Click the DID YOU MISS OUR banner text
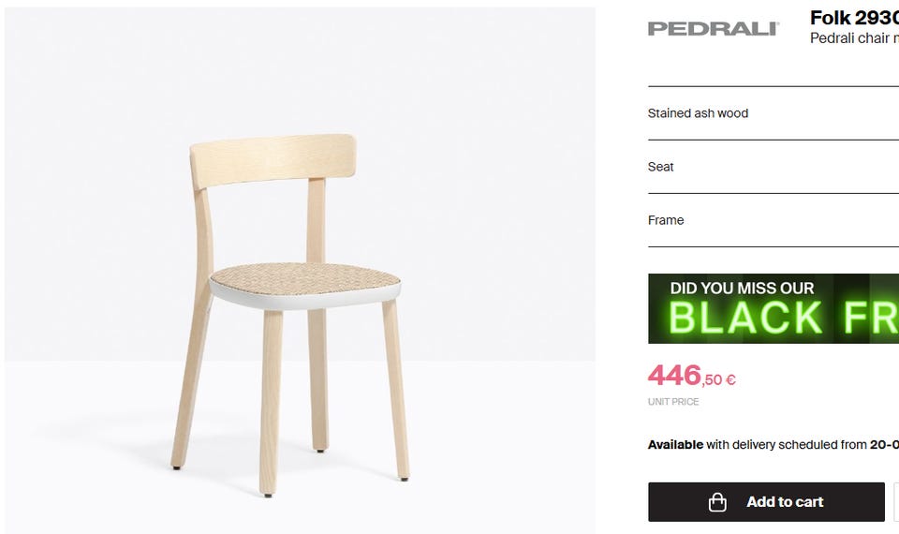 tap(742, 288)
